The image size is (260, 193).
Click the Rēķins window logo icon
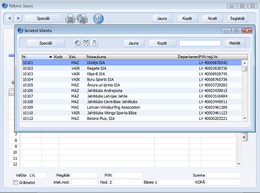coord(5,5)
